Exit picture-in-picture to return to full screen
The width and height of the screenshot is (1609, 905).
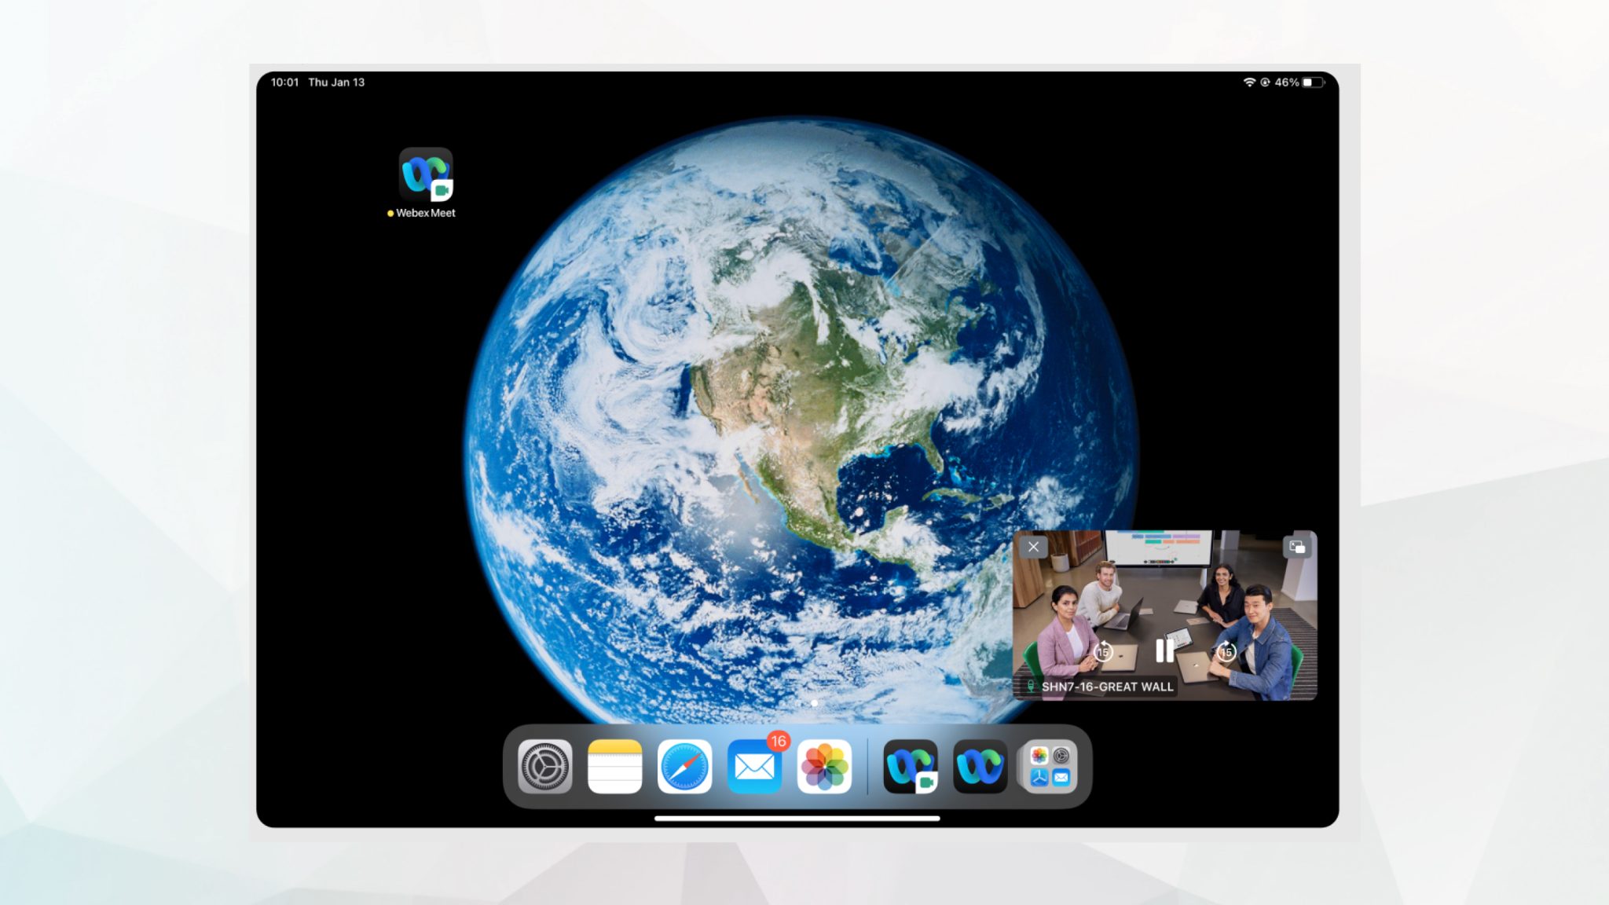1298,547
